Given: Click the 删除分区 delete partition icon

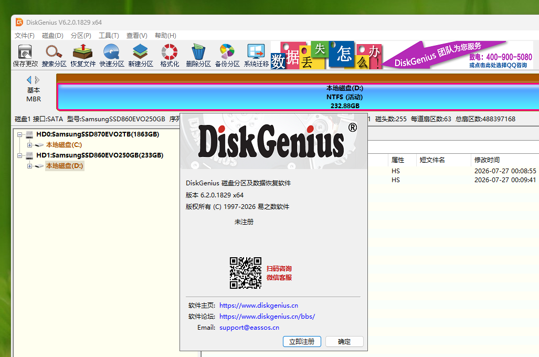Looking at the screenshot, I should coord(198,56).
